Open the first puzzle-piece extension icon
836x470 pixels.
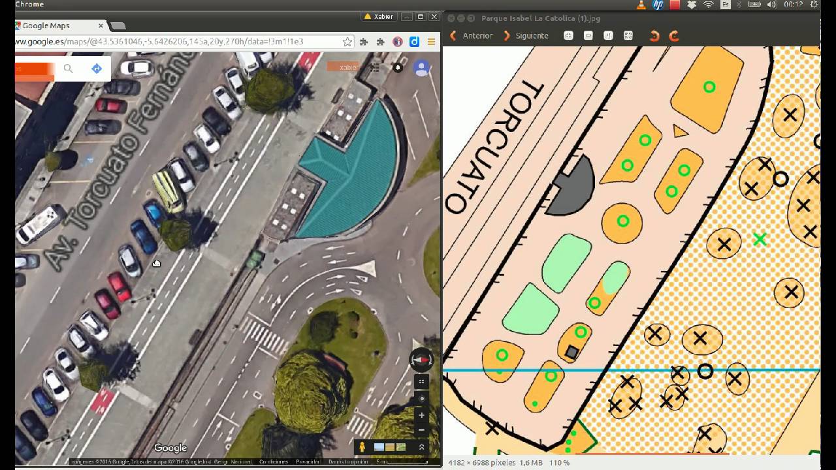click(x=364, y=42)
